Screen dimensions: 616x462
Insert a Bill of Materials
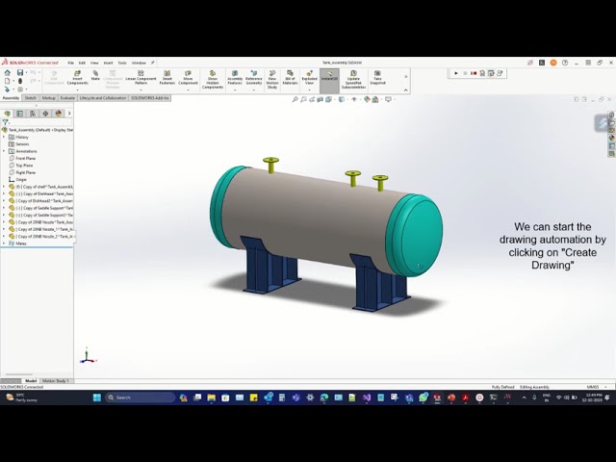pyautogui.click(x=290, y=78)
